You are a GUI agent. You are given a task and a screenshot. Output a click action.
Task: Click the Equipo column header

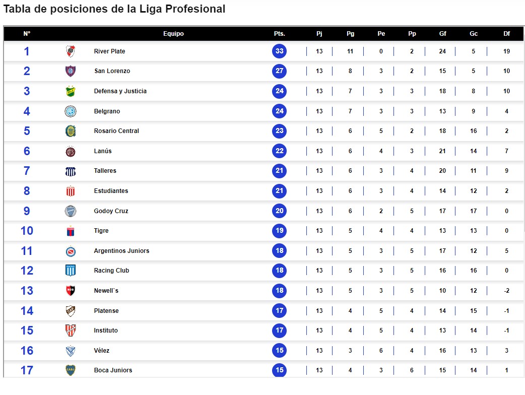pos(173,33)
